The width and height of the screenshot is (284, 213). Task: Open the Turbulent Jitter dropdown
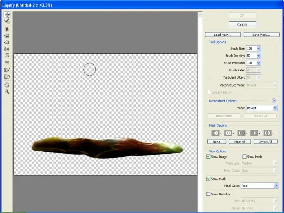(253, 77)
